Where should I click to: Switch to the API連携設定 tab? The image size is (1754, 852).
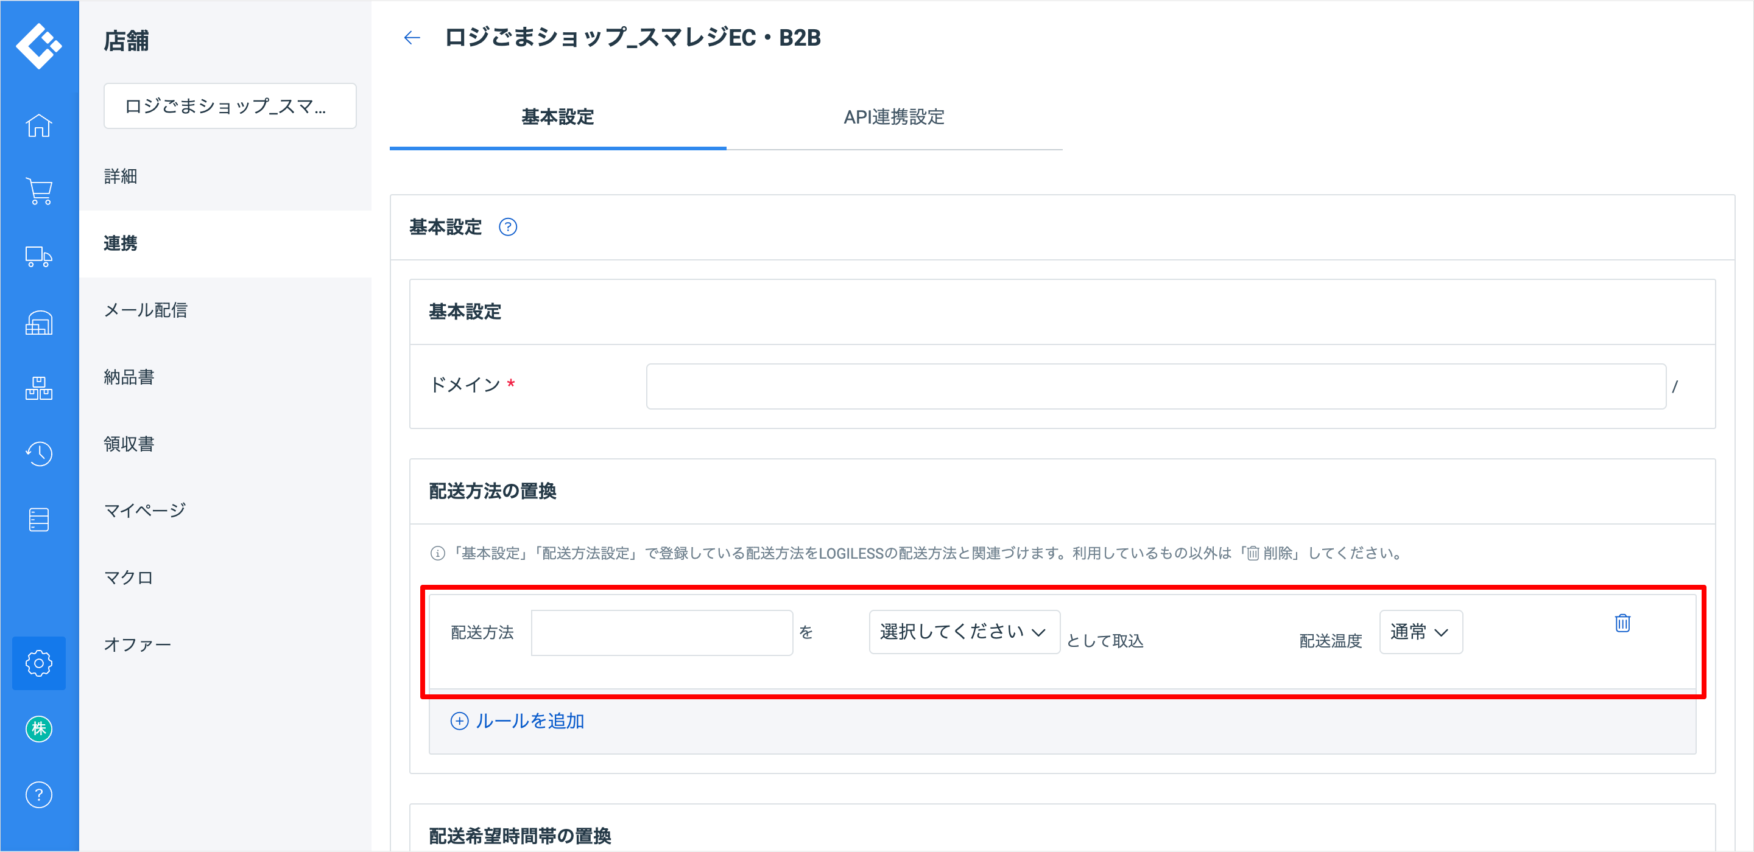[x=893, y=117]
